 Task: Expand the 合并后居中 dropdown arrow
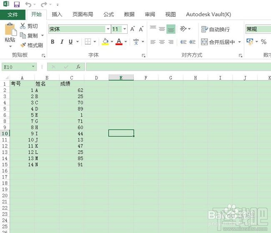(240, 42)
